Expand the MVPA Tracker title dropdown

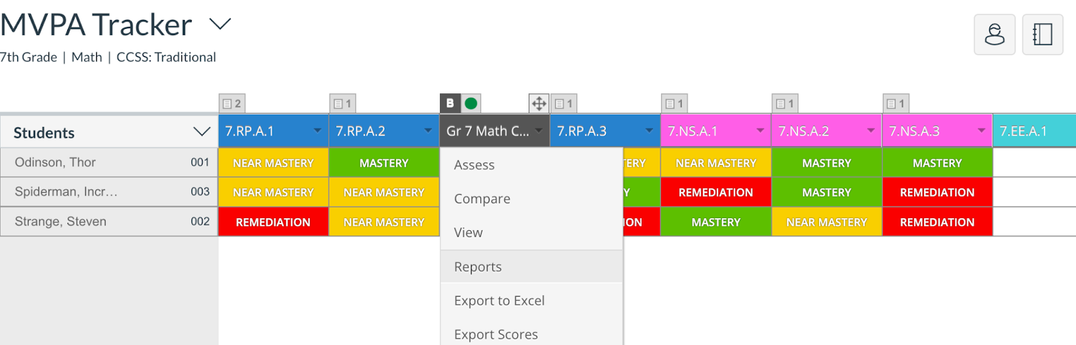[x=220, y=24]
